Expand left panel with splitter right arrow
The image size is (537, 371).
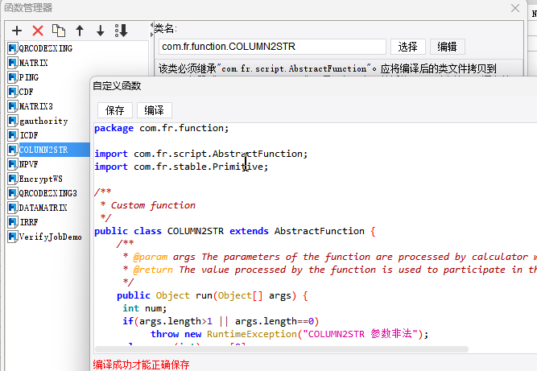(151, 35)
